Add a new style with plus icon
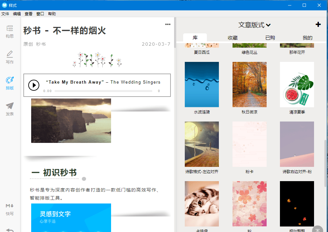 point(318,24)
